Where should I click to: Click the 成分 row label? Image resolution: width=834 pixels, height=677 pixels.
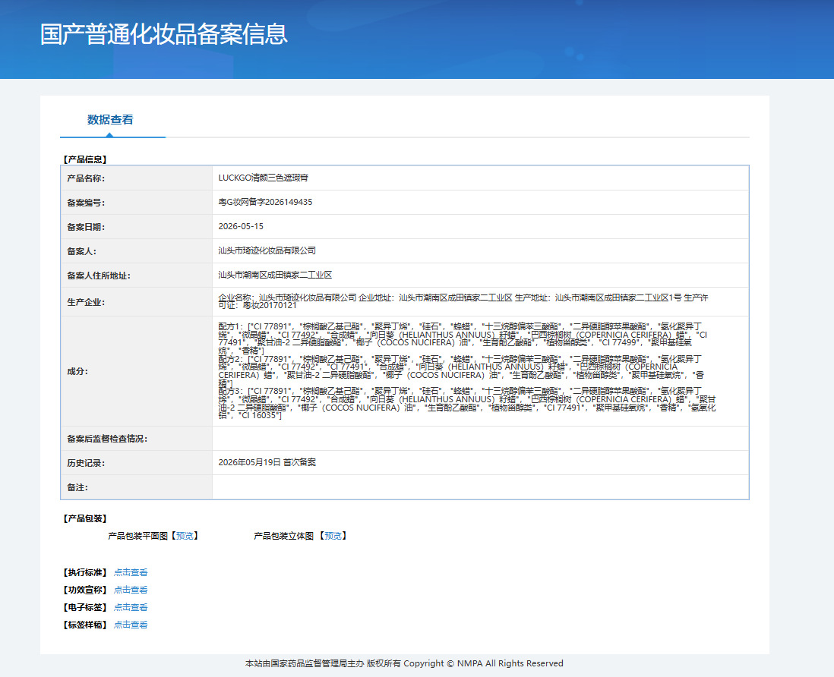[x=77, y=371]
